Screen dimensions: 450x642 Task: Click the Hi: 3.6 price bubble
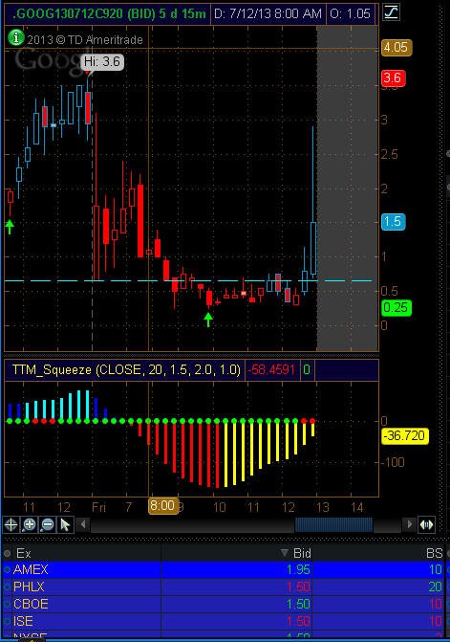pos(102,62)
